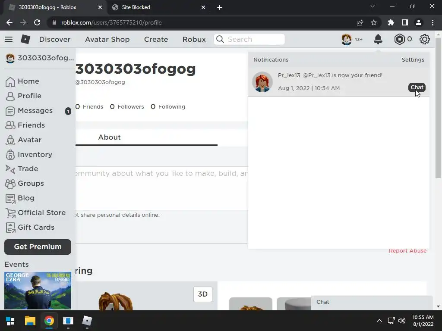Image resolution: width=442 pixels, height=331 pixels.
Task: Open Chrome extensions puzzle icon
Action: point(391,22)
